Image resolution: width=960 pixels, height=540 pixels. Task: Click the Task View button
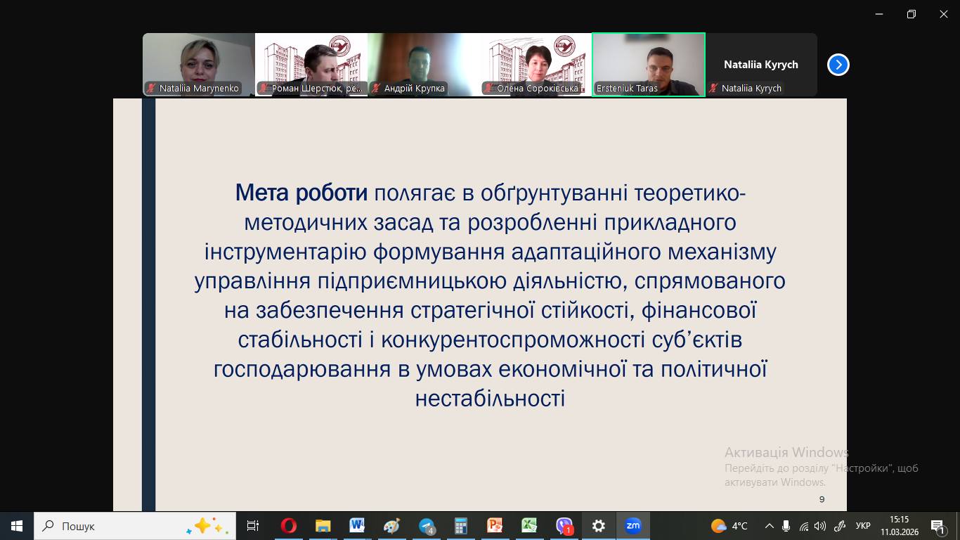253,526
